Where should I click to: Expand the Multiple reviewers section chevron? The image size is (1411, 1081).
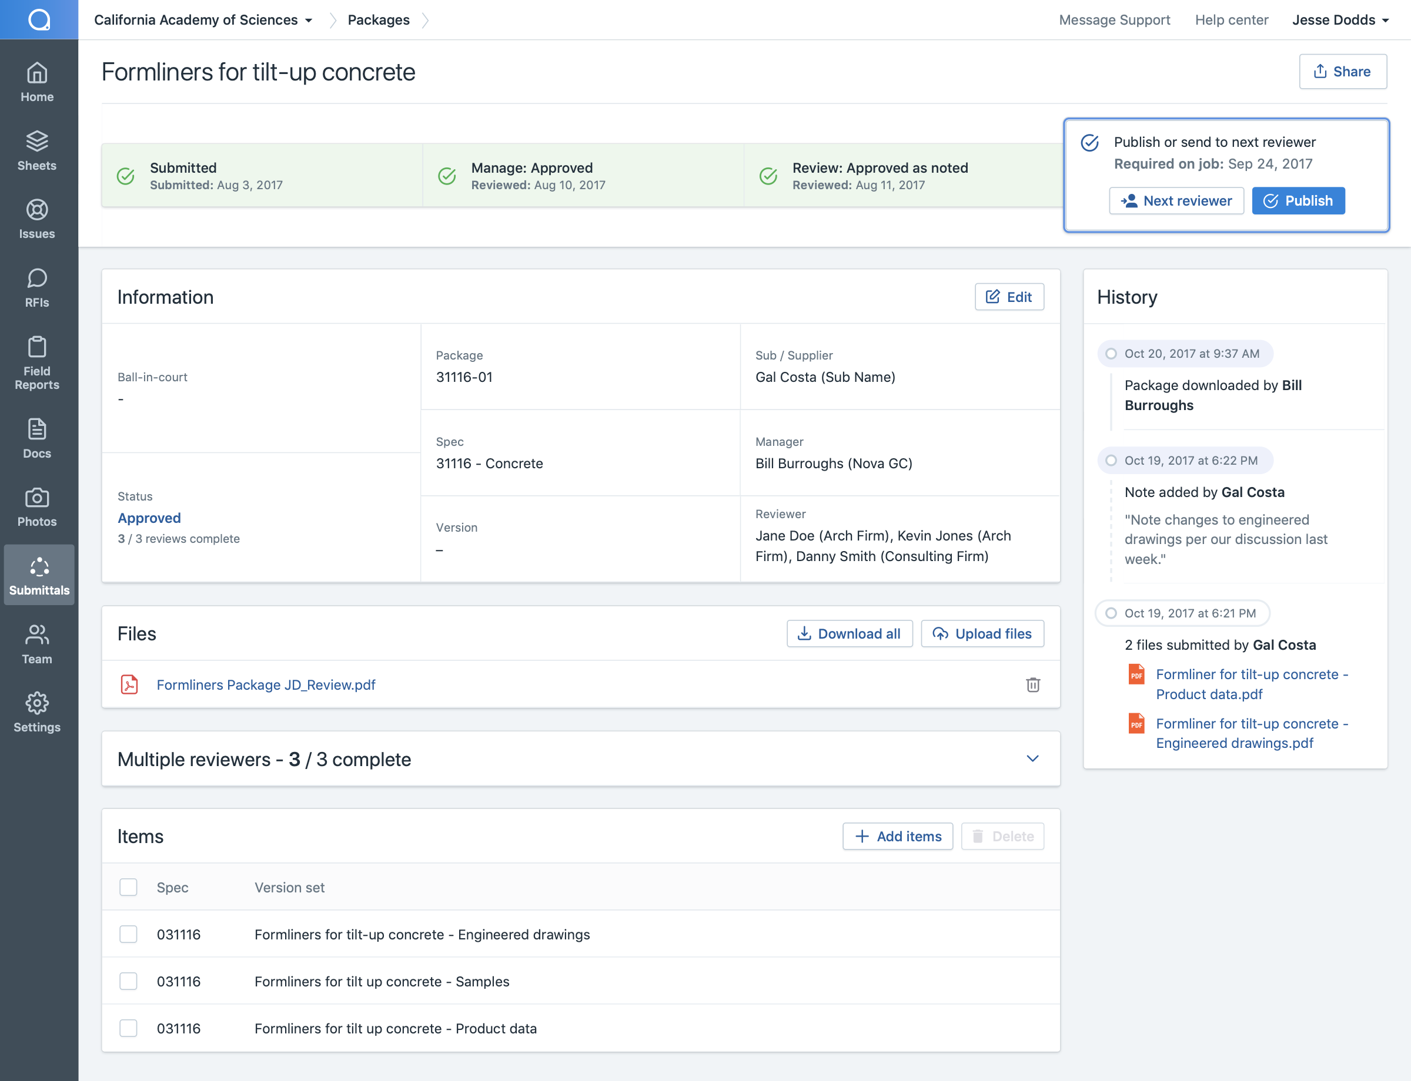1032,758
